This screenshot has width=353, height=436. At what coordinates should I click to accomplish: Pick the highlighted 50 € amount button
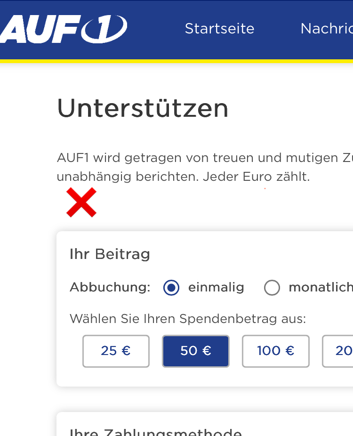[196, 351]
